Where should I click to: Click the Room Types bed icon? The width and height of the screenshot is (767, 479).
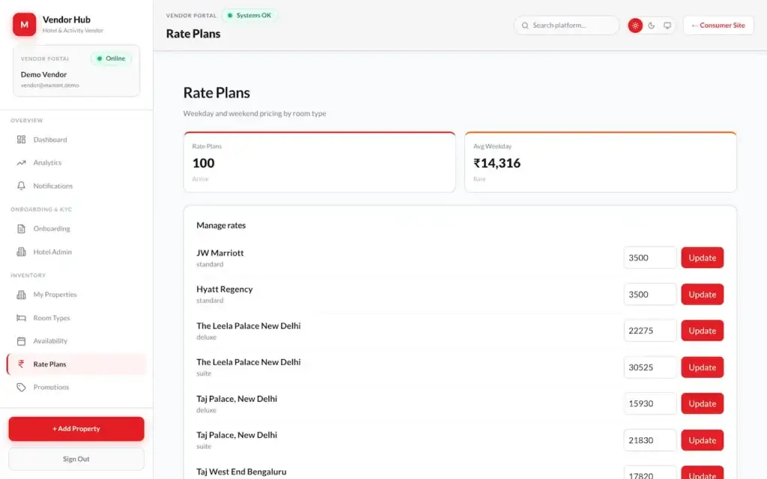(x=21, y=317)
